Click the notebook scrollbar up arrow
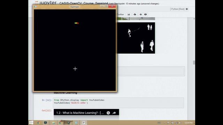Screen dimensions: 223x125 pos(194,19)
